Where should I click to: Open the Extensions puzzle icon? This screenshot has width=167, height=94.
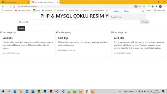coord(156,7)
